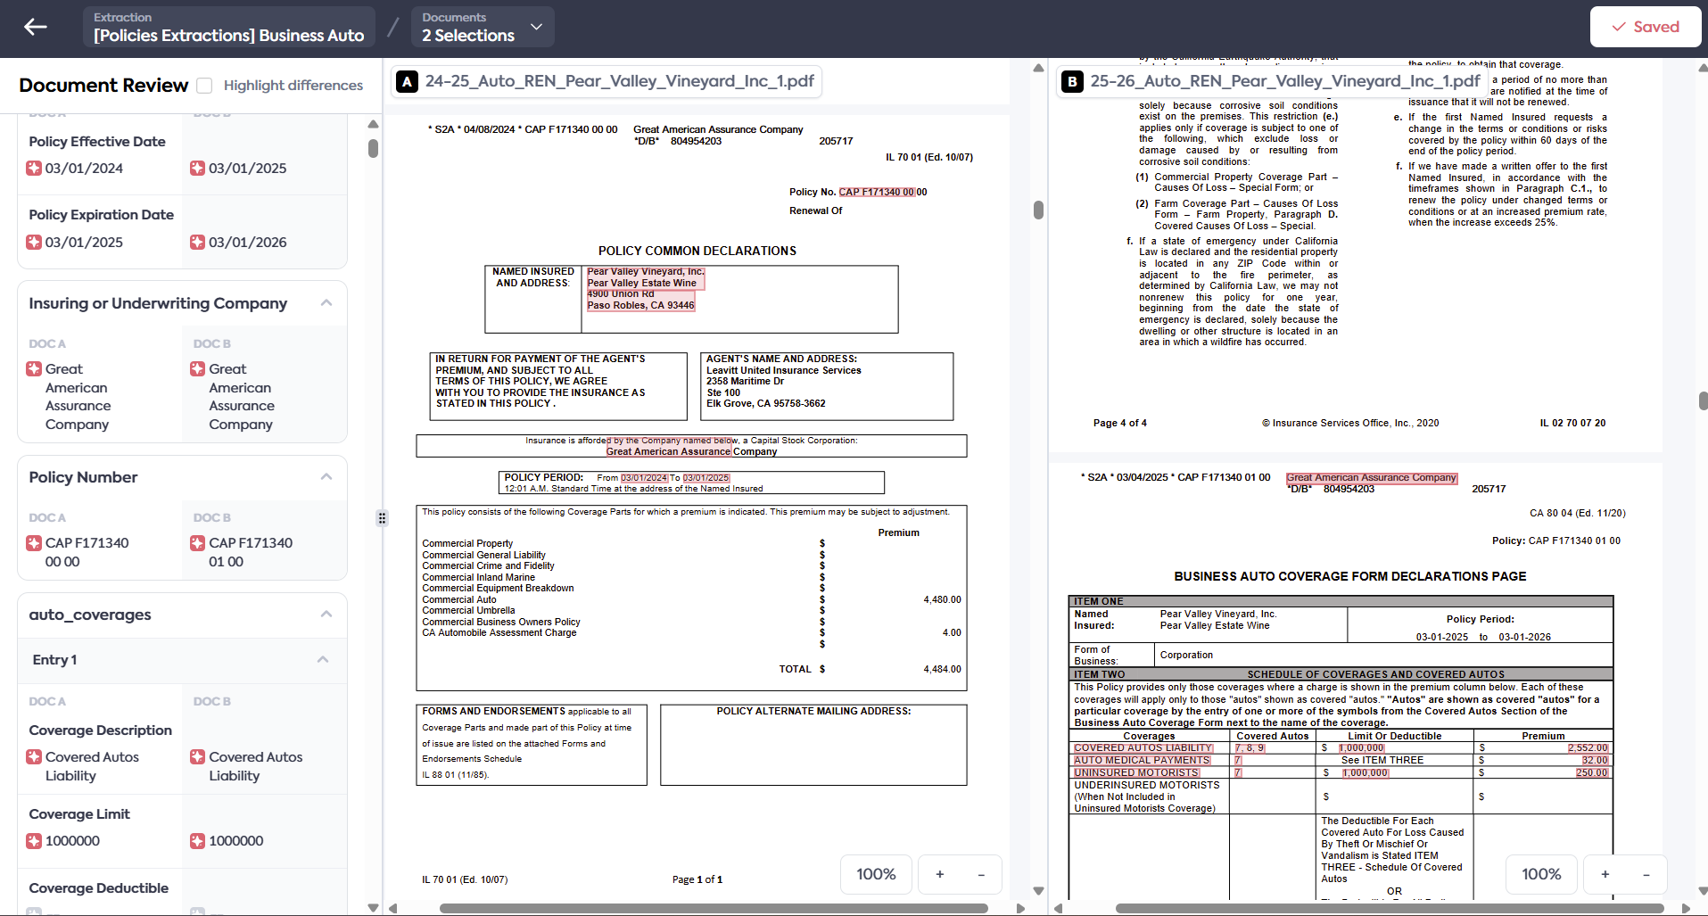The width and height of the screenshot is (1708, 916).
Task: Click the Policy Effective Date field label
Action: pyautogui.click(x=97, y=142)
